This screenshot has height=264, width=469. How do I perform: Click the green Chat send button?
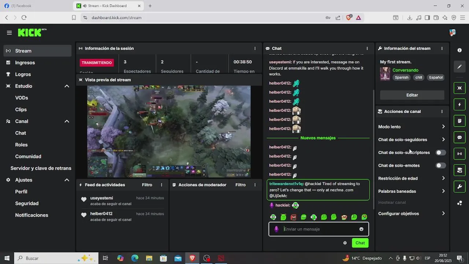(x=360, y=243)
